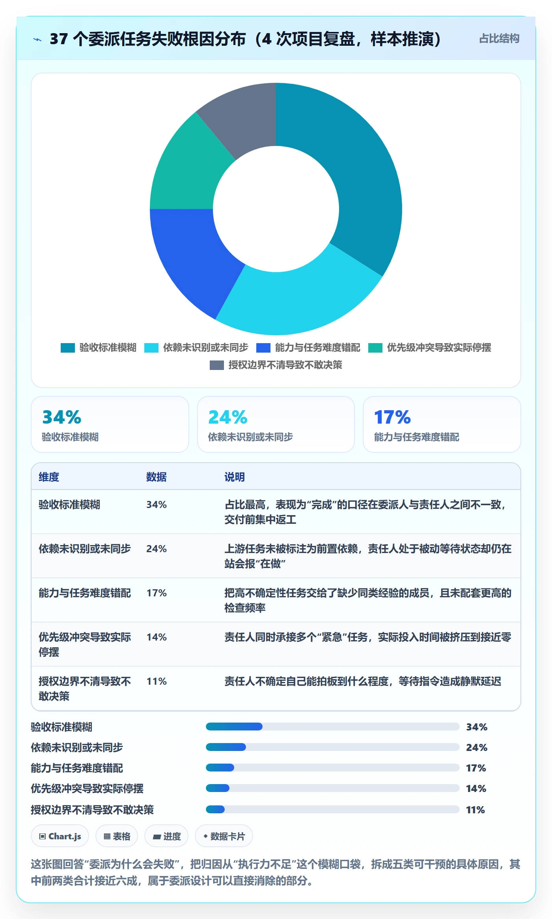
Task: Toggle 依赖未识别或未同步 legend swatch
Action: pyautogui.click(x=151, y=348)
